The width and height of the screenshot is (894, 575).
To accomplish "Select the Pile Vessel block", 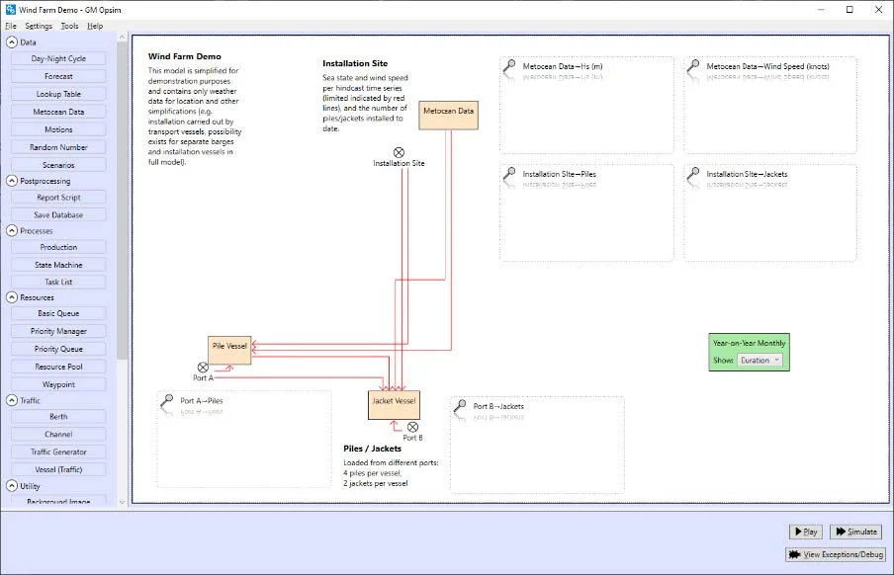I will (229, 348).
